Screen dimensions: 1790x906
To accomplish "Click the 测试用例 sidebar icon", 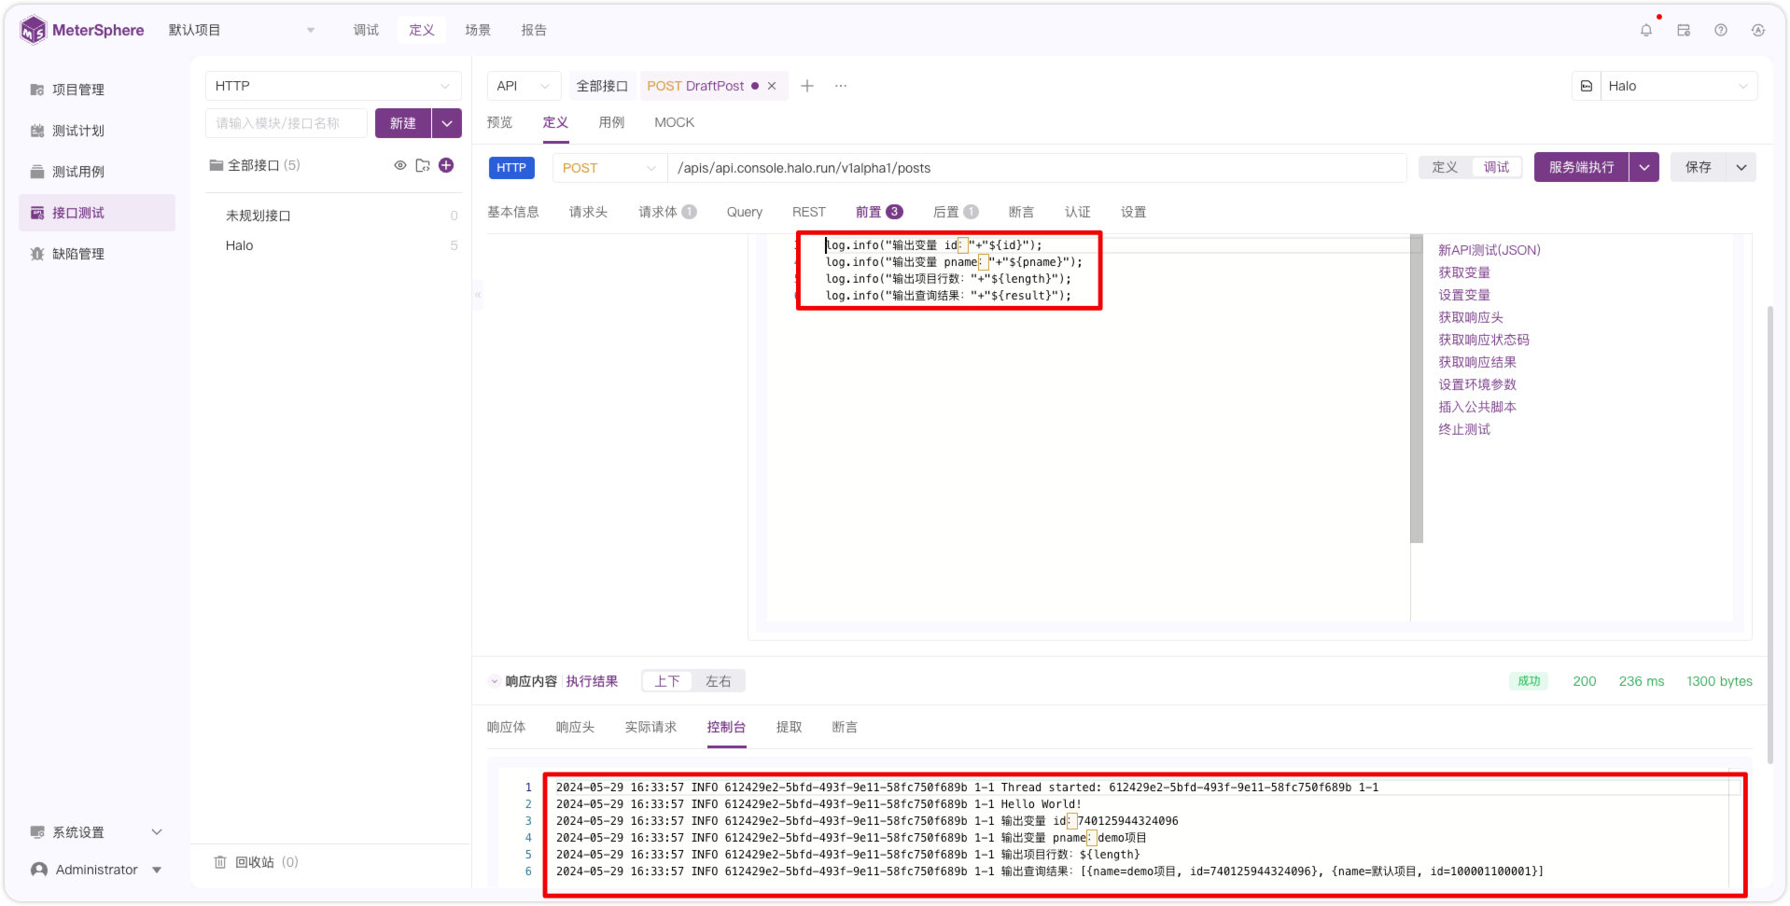I will [37, 172].
